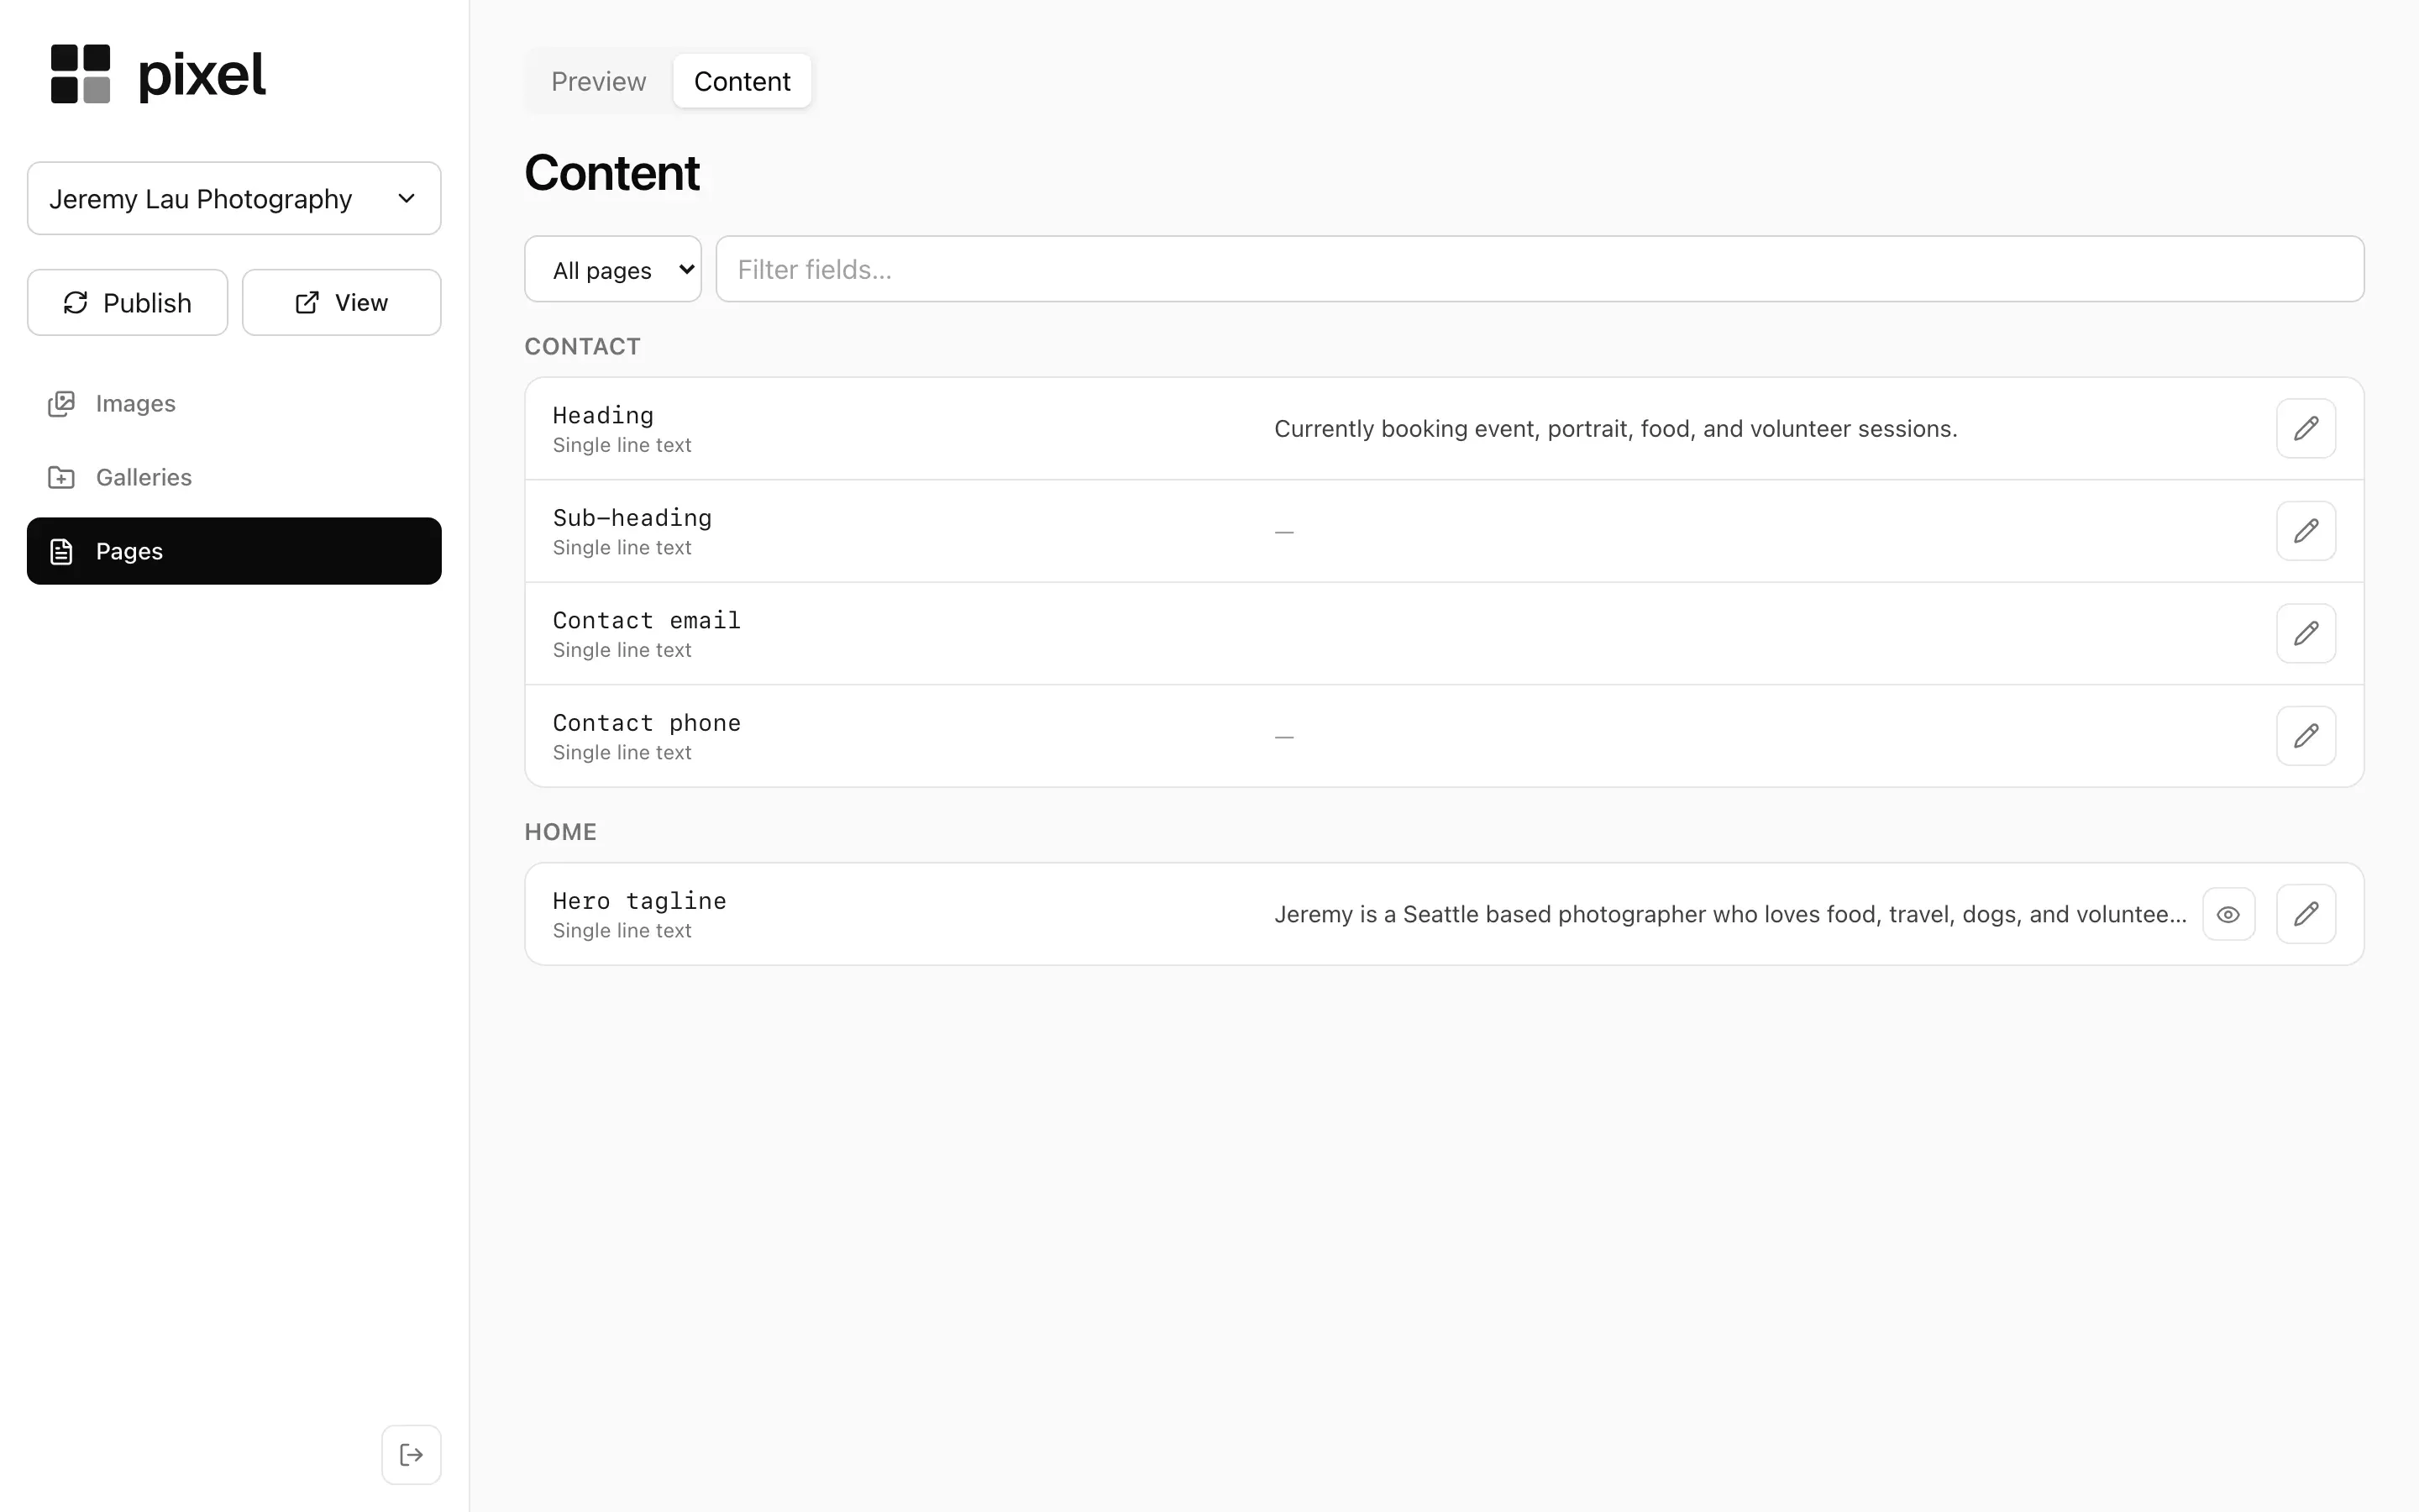Edit the Contact phone field pencil icon
The width and height of the screenshot is (2419, 1512).
[x=2305, y=736]
